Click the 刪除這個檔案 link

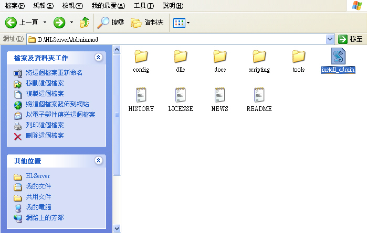45,136
